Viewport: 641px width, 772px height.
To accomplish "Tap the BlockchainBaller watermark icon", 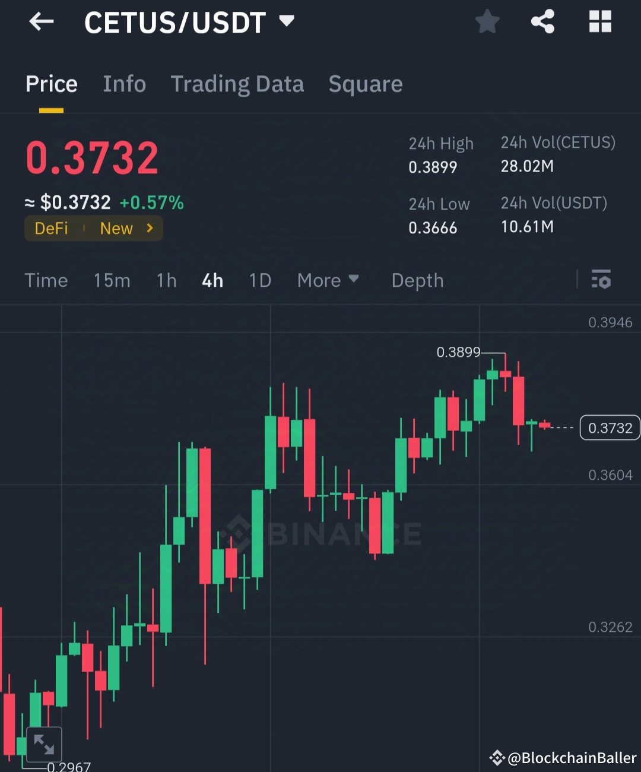I will coord(497,758).
